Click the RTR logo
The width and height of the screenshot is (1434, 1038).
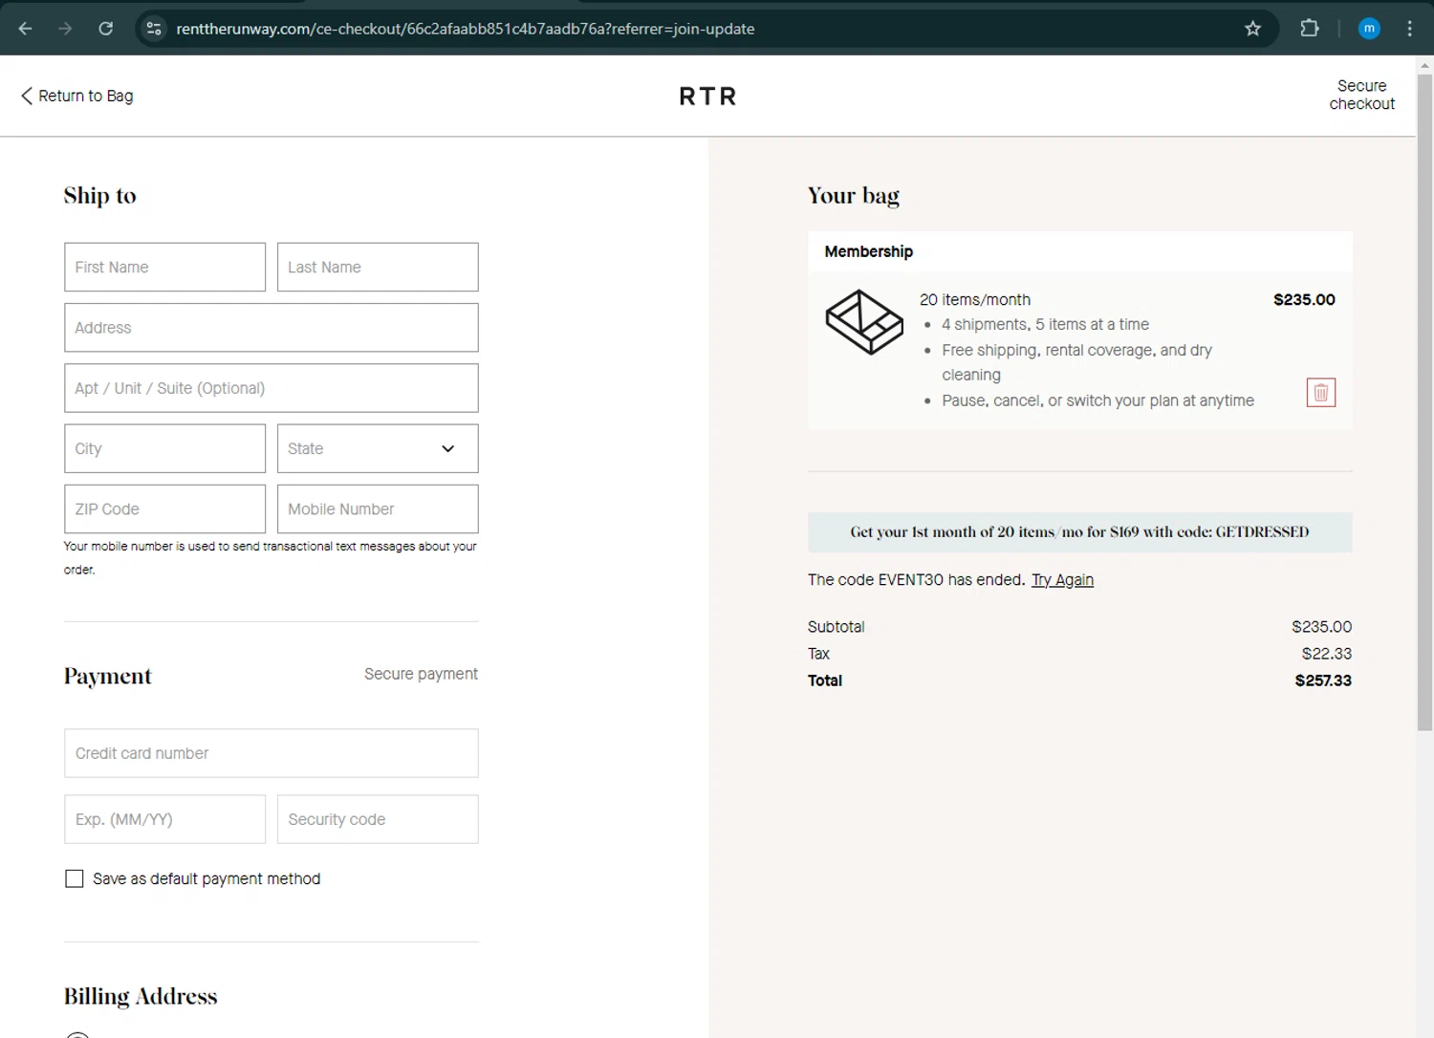click(707, 97)
